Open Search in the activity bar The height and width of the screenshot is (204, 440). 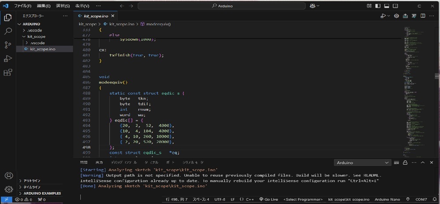[8, 31]
